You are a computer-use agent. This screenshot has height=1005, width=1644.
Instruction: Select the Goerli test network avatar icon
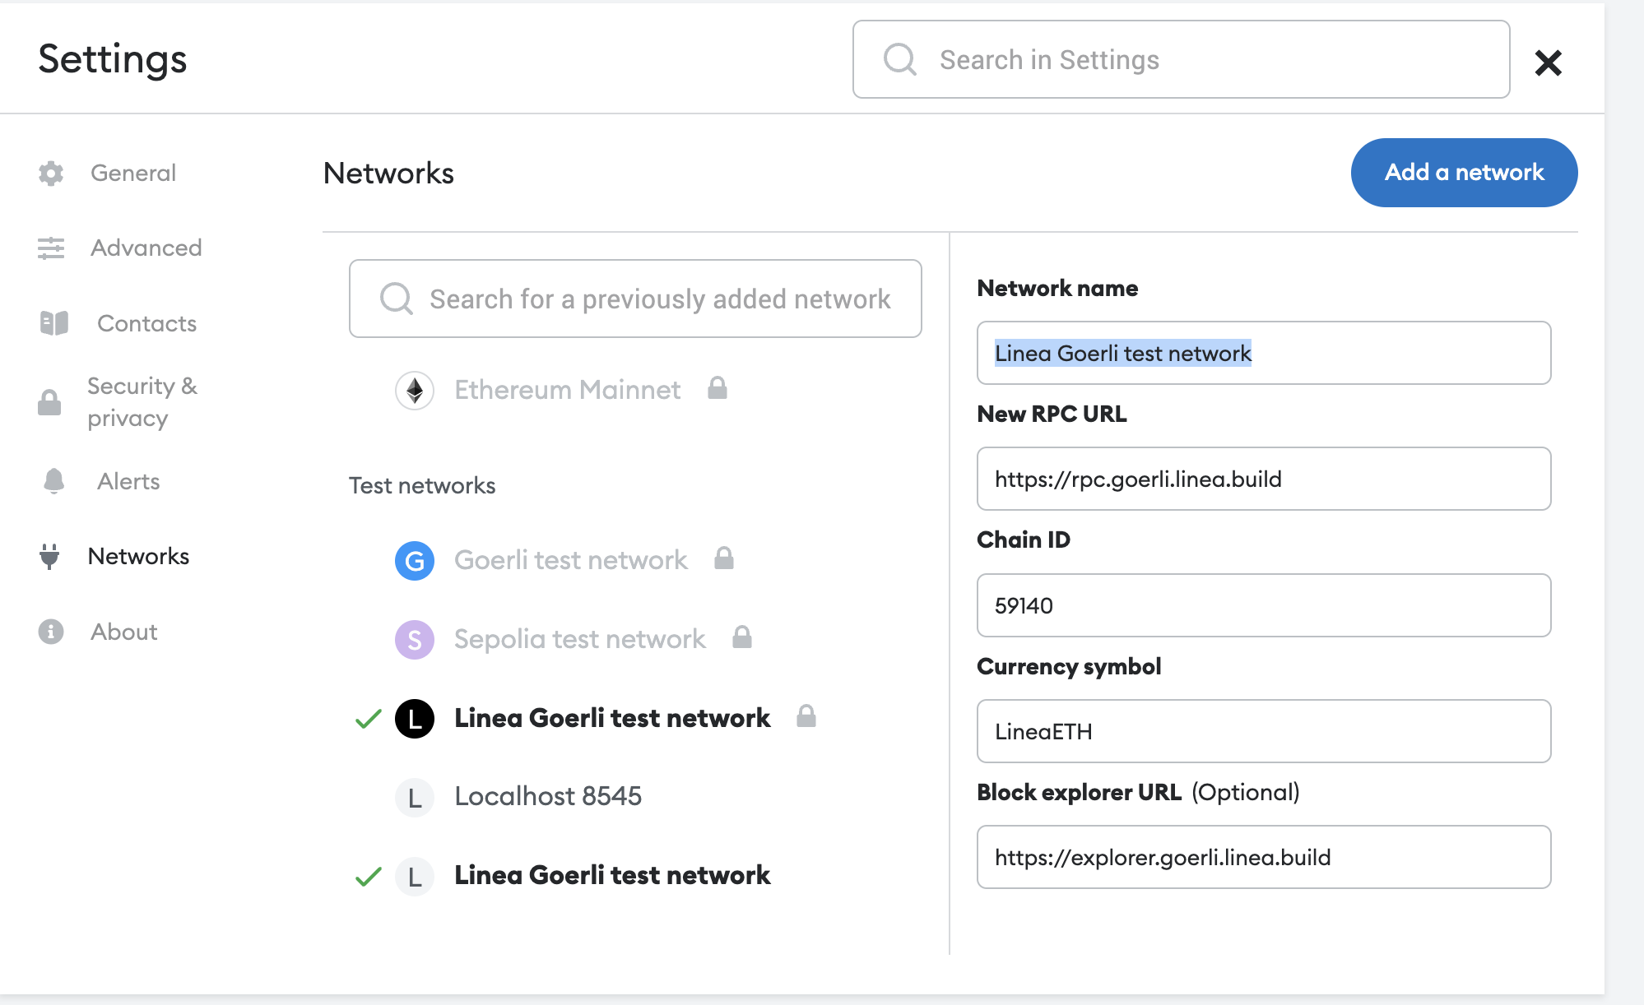(415, 560)
